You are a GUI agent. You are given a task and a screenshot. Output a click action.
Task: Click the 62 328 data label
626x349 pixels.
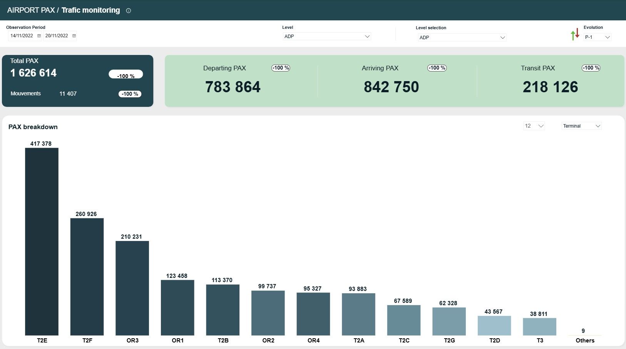tap(448, 303)
